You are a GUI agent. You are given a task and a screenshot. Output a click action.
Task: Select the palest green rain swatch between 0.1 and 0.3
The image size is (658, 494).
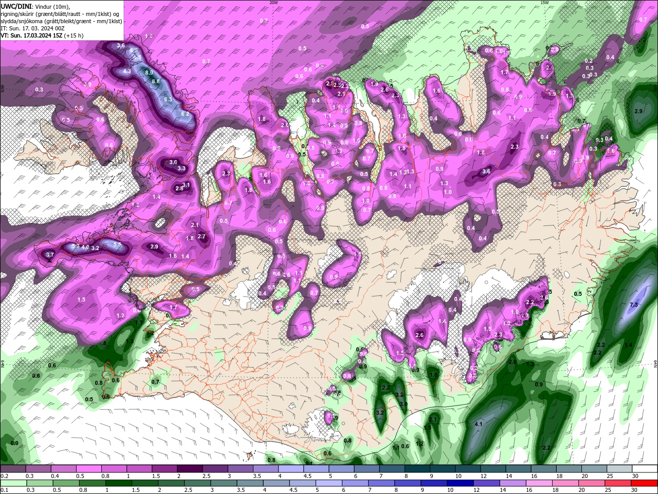point(13,483)
